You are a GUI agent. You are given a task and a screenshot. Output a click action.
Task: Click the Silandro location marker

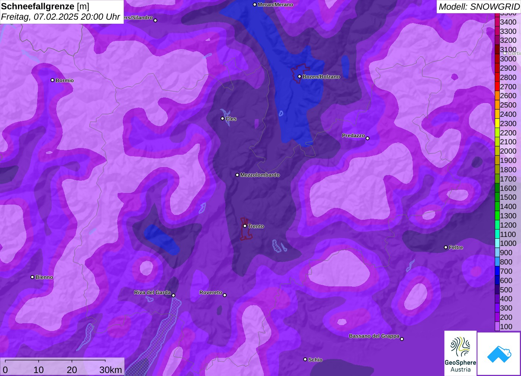coord(156,20)
